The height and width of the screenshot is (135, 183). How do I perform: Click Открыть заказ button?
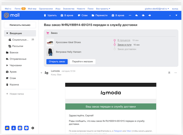coord(57,62)
